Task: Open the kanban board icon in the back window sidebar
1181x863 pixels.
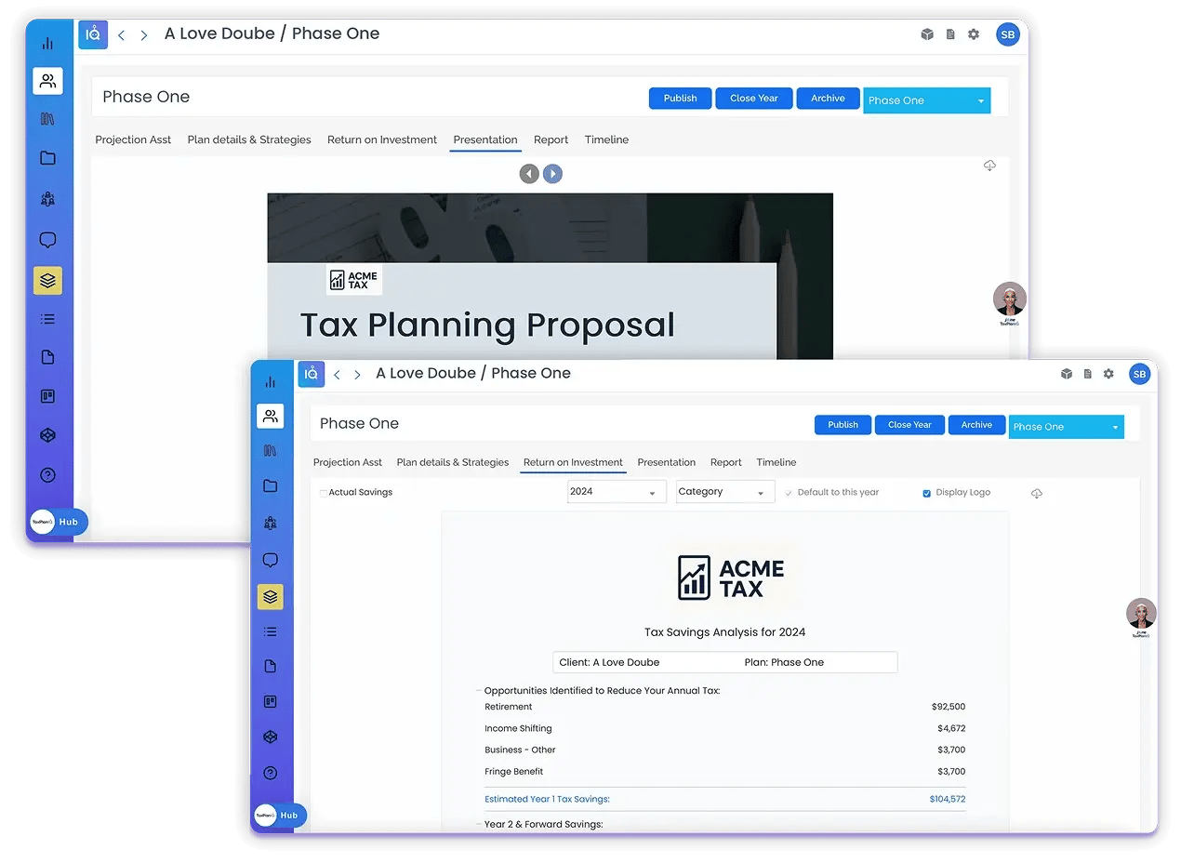Action: (47, 396)
